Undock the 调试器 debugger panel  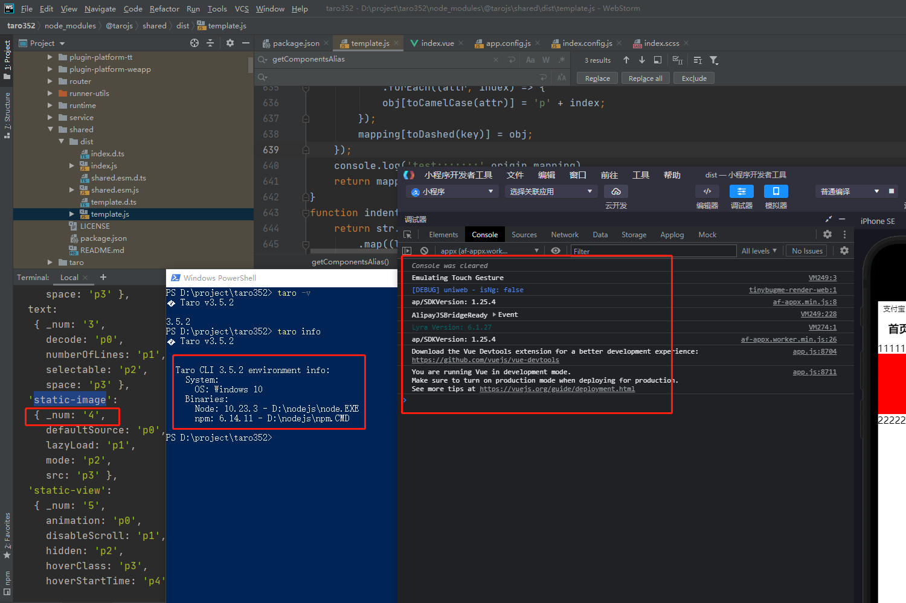pos(829,219)
